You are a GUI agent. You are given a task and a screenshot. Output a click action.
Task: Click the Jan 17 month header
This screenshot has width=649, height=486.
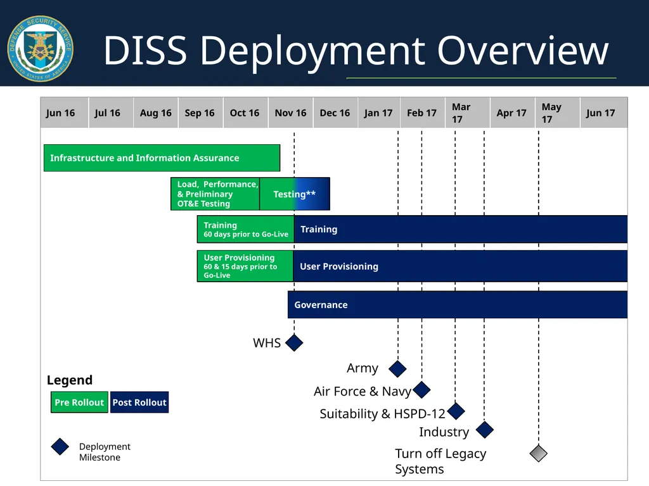pos(379,113)
